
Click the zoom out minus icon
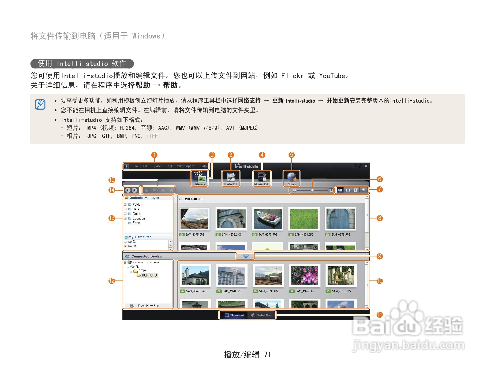294,190
